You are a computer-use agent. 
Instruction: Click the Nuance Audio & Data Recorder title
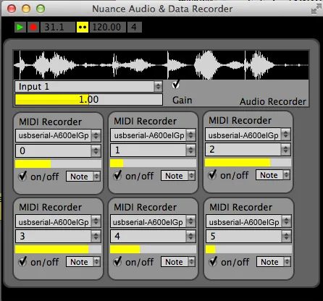click(x=162, y=9)
